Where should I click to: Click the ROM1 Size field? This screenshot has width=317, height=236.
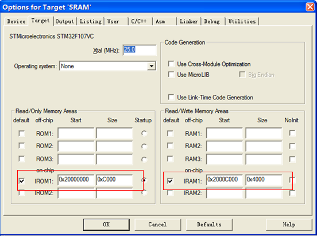click(114, 133)
